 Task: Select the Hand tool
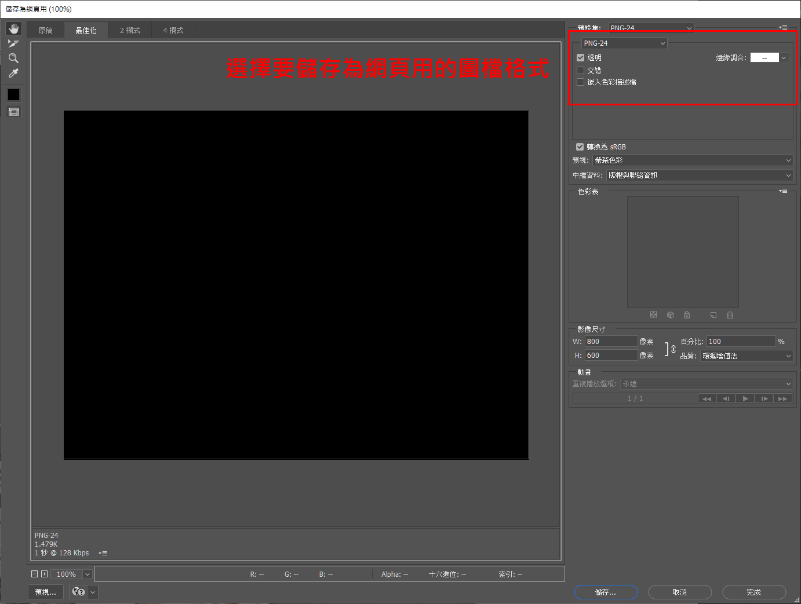tap(13, 29)
